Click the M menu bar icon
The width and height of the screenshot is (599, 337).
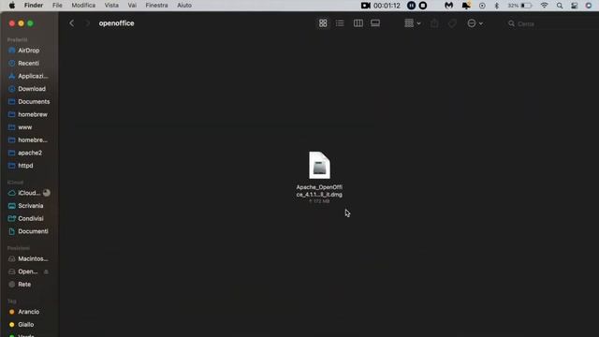pyautogui.click(x=449, y=6)
